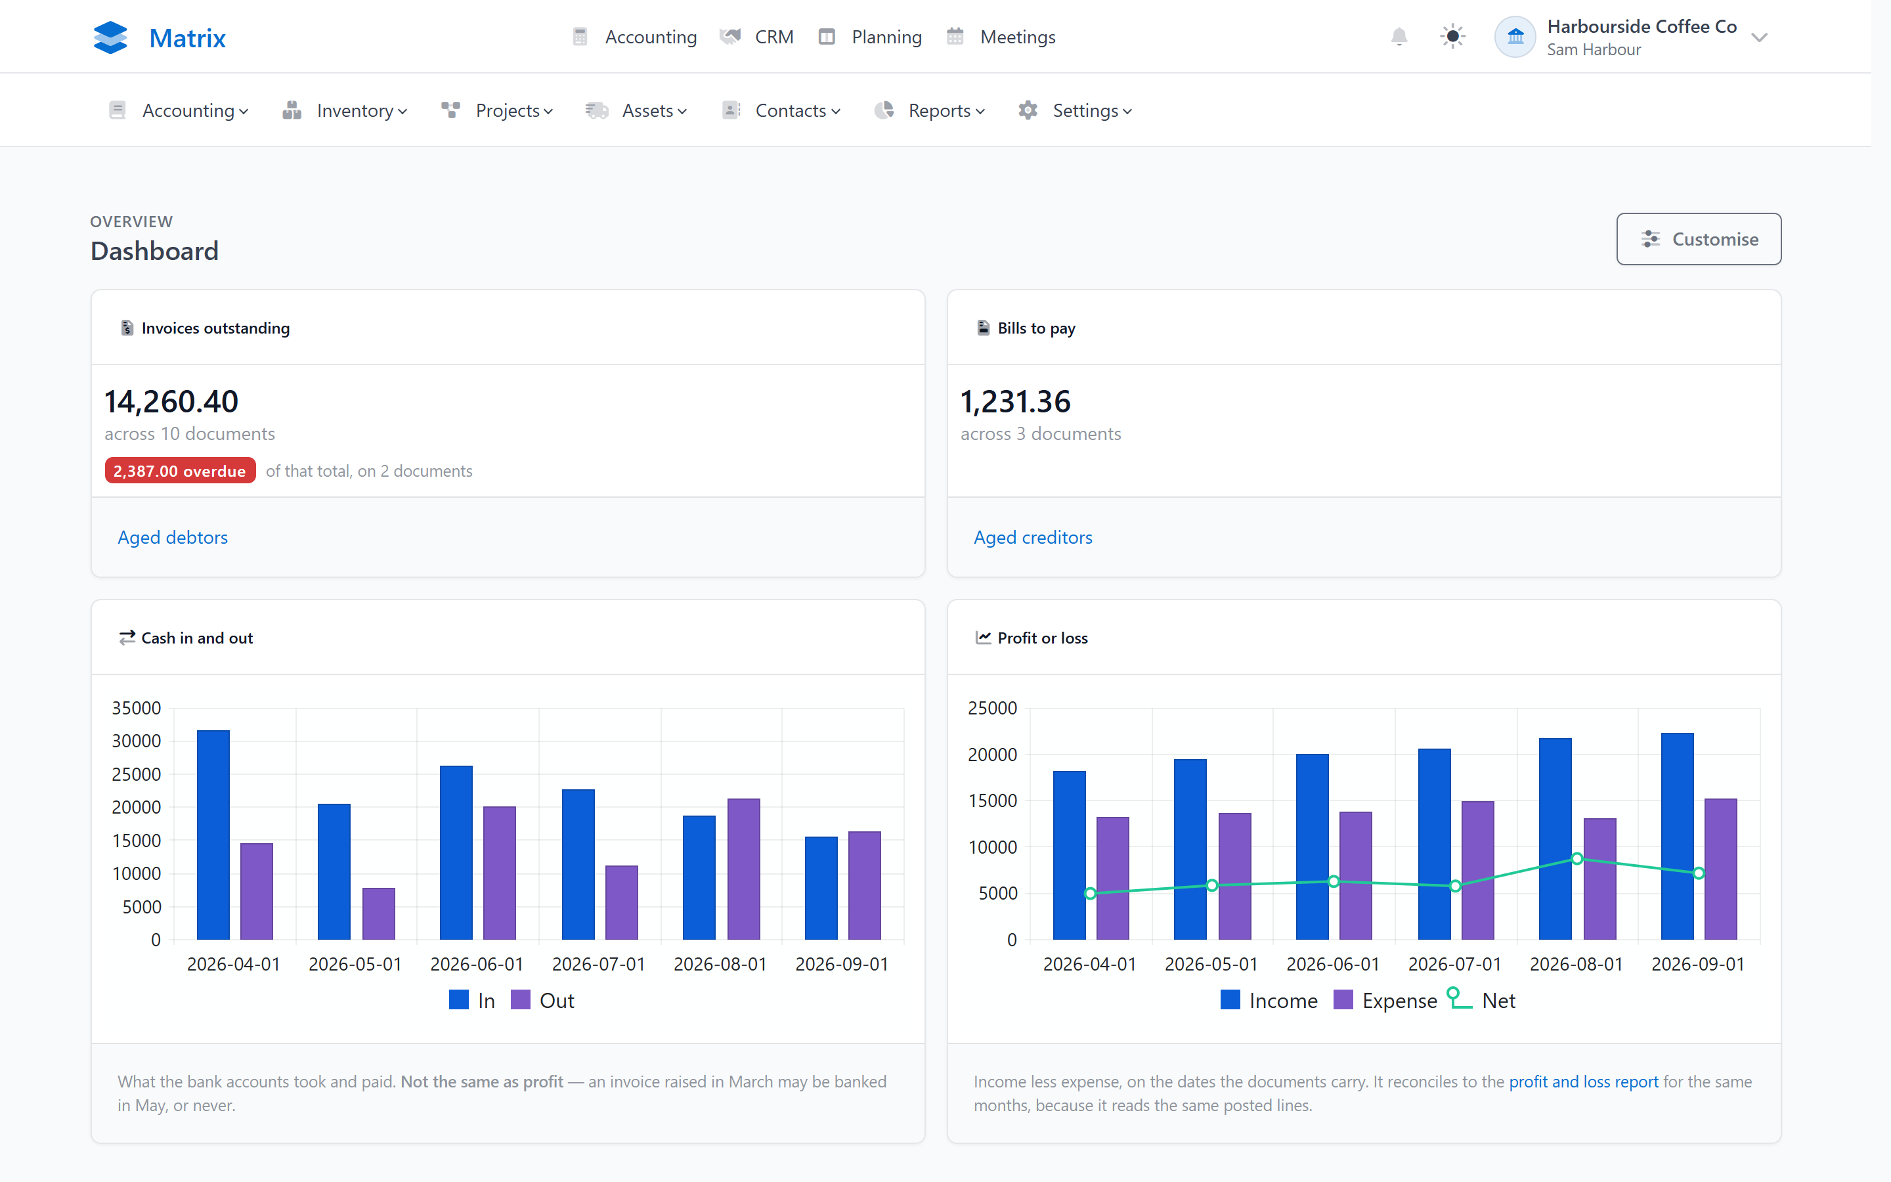This screenshot has width=1891, height=1182.
Task: Click the blue In bar for 2026-04-01
Action: pyautogui.click(x=213, y=835)
